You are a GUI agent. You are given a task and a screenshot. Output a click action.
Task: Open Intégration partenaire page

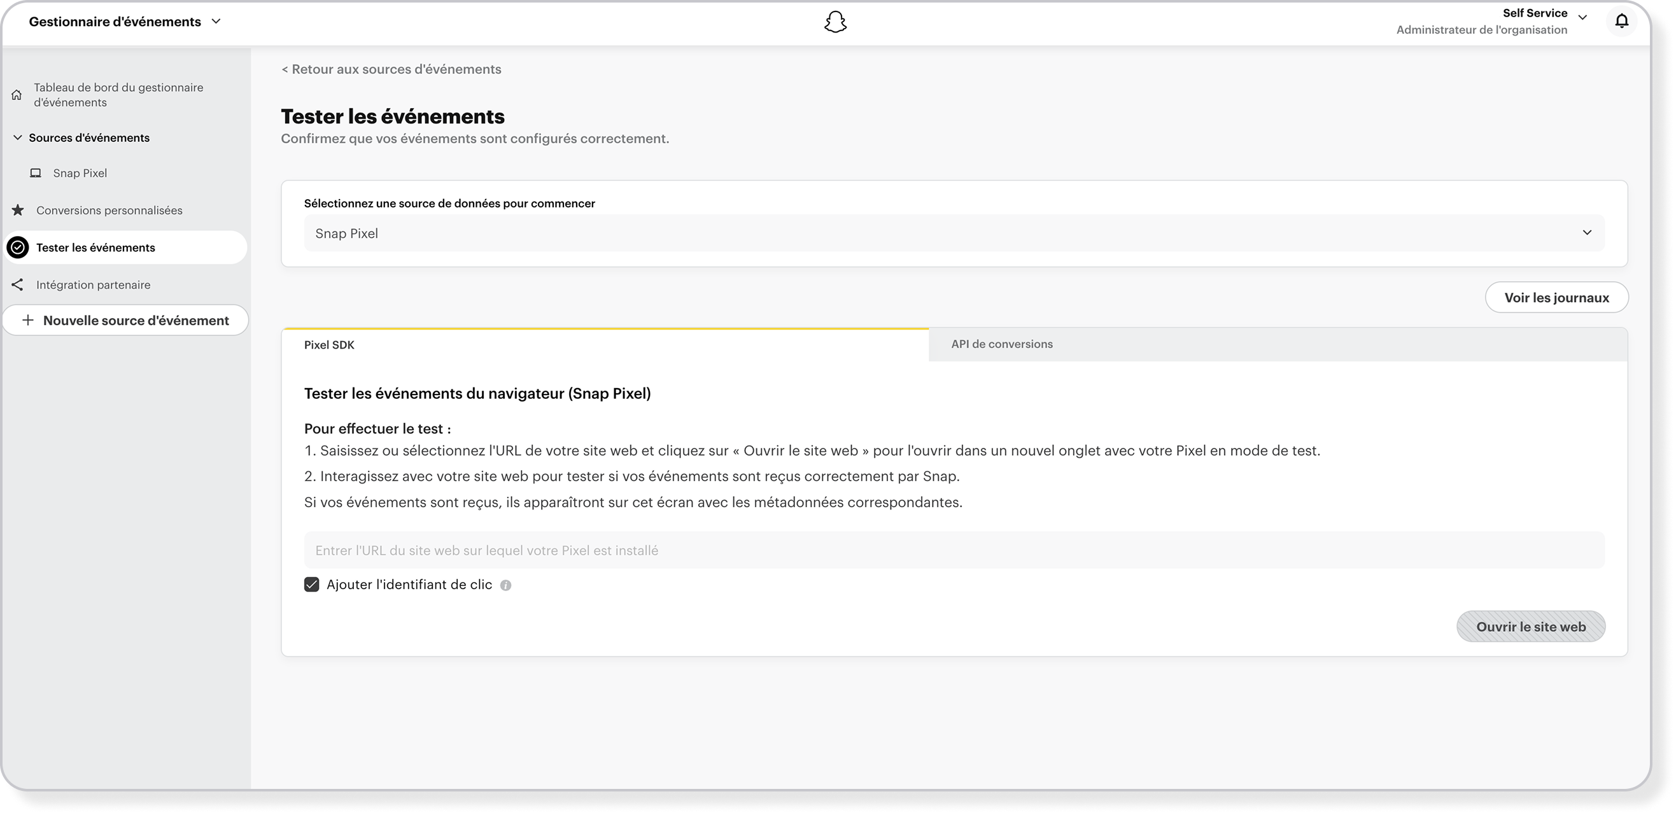coord(93,284)
